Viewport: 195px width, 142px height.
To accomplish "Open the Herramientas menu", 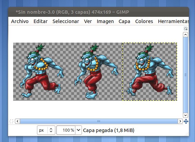I will (x=174, y=21).
